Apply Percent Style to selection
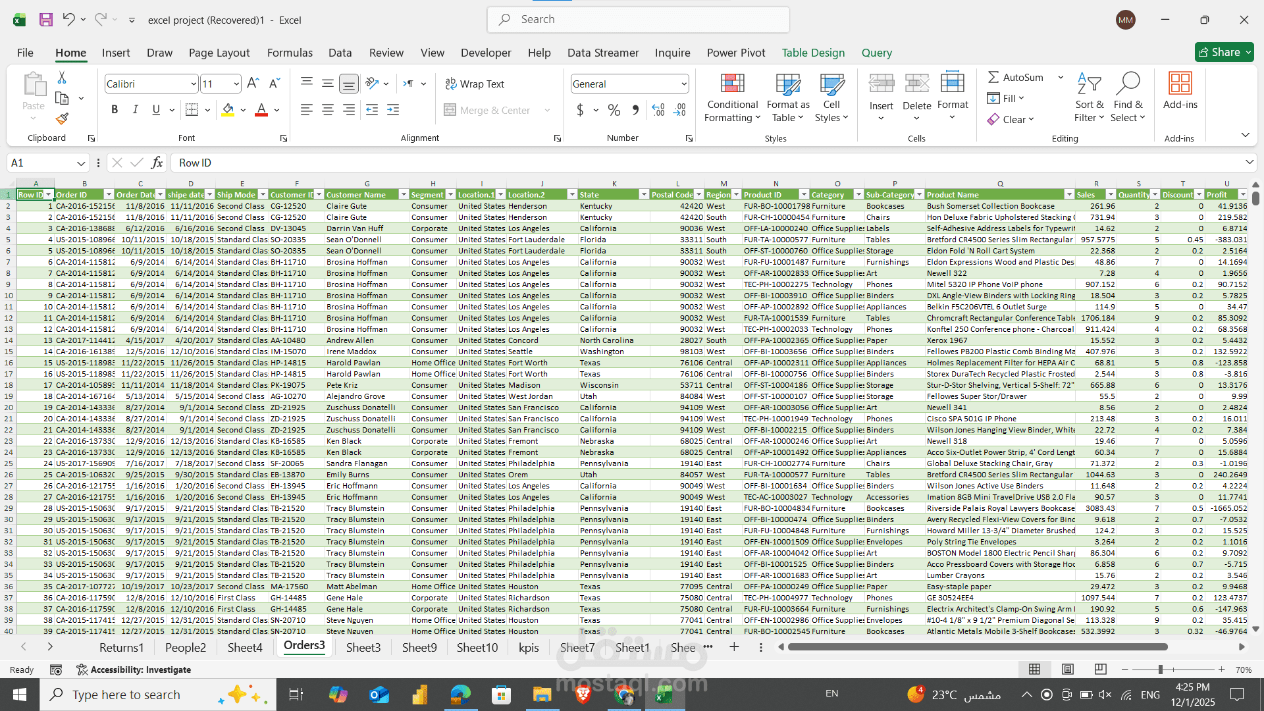Image resolution: width=1264 pixels, height=711 pixels. coord(614,110)
